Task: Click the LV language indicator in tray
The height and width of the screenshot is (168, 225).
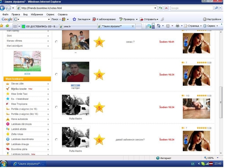Action: click(x=193, y=164)
